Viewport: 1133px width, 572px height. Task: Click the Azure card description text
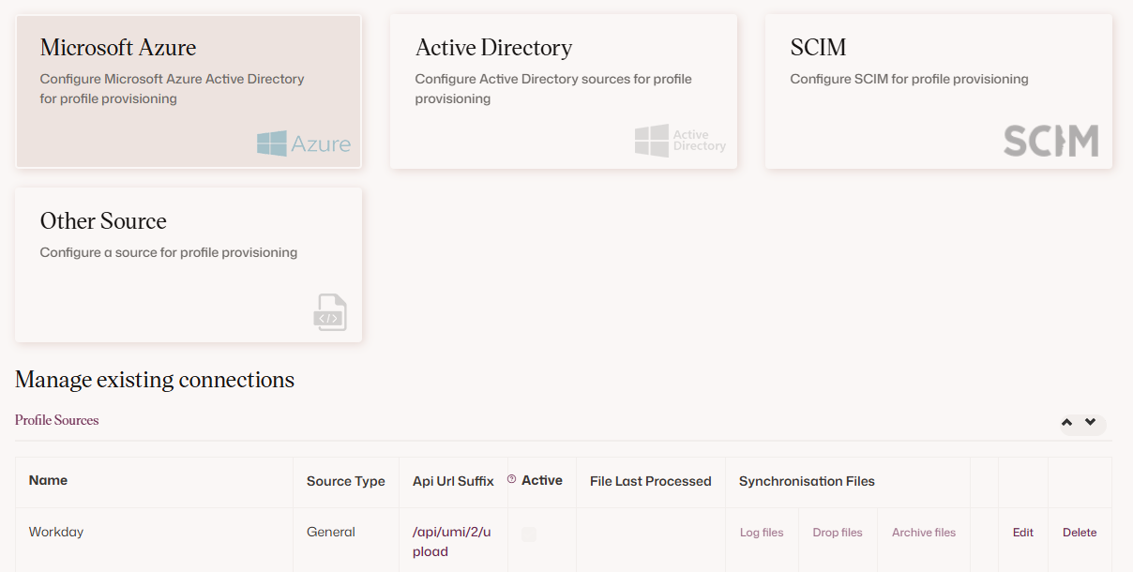tap(172, 89)
